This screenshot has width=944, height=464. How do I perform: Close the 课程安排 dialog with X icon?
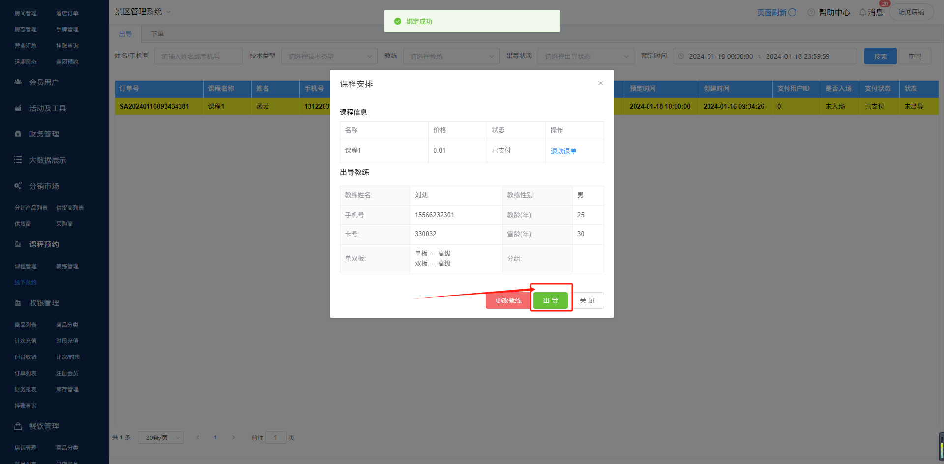tap(600, 83)
